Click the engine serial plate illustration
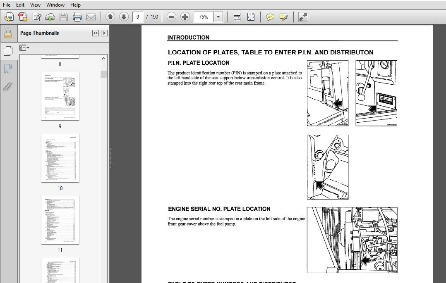446x283 pixels. pyautogui.click(x=352, y=240)
